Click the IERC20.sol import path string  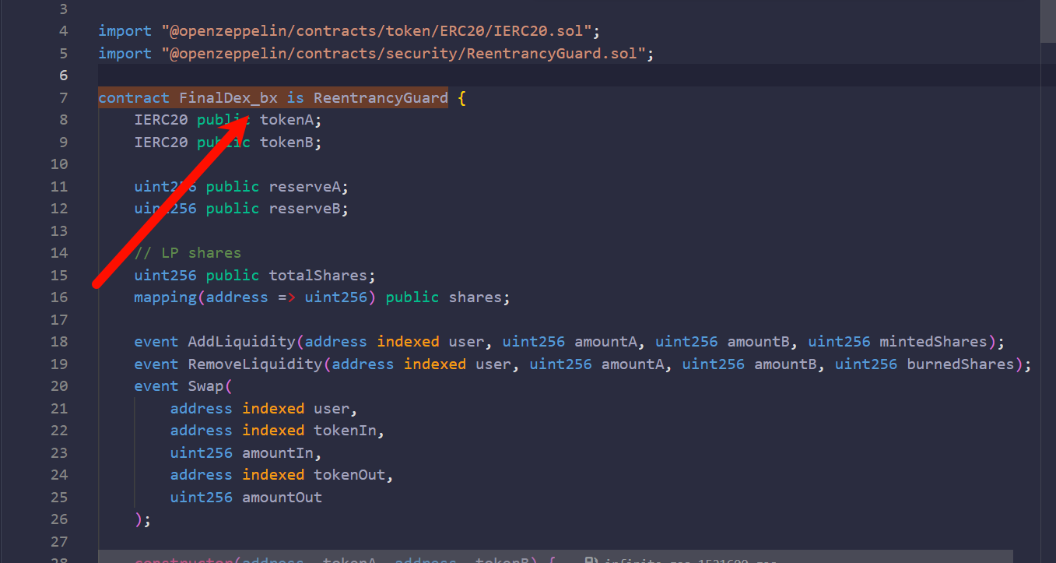377,31
